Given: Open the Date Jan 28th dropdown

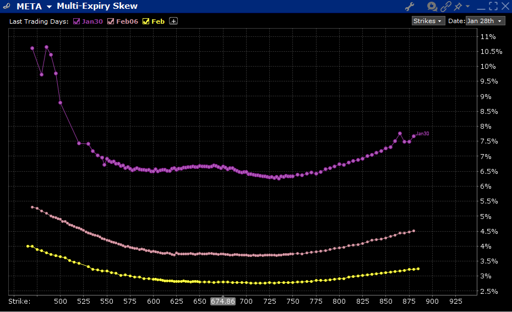Looking at the screenshot, I should tap(485, 21).
